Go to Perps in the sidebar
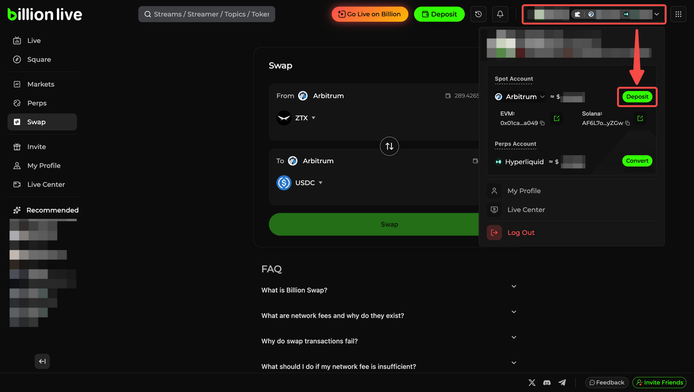The height and width of the screenshot is (392, 694). (37, 103)
